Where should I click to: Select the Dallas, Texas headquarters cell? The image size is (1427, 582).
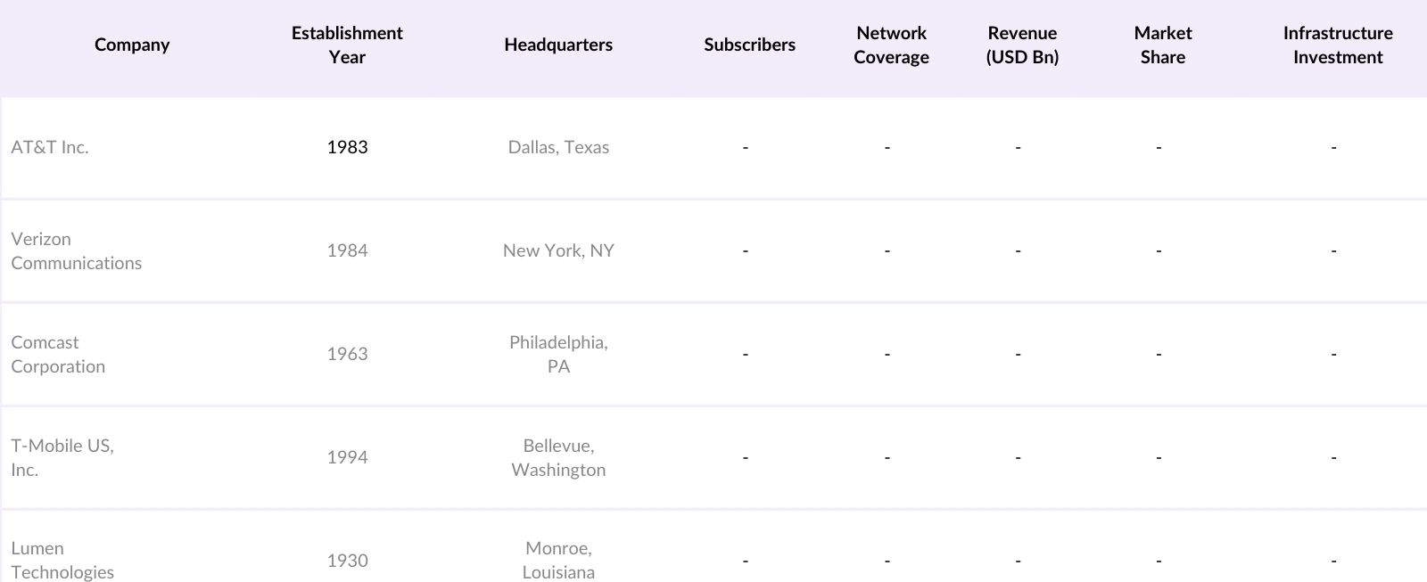(558, 147)
